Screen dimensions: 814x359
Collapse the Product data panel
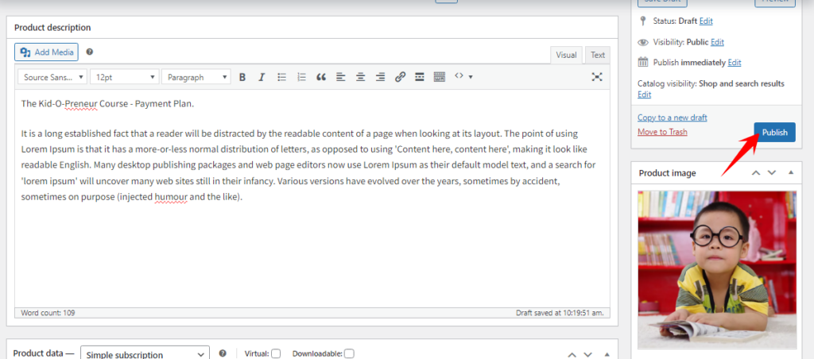pos(607,355)
